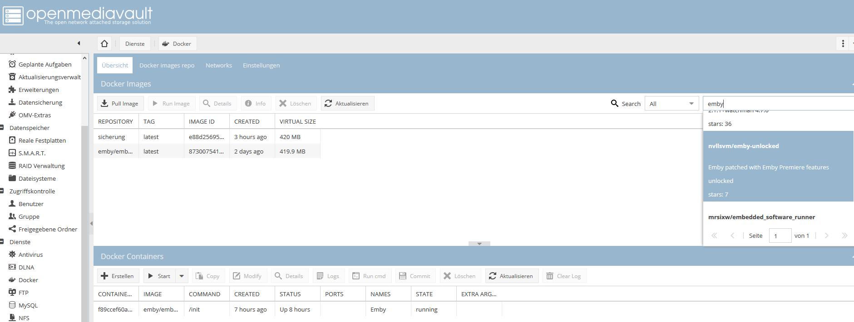The height and width of the screenshot is (322, 854).
Task: Select Dateisysteme in sidebar
Action: click(32, 178)
